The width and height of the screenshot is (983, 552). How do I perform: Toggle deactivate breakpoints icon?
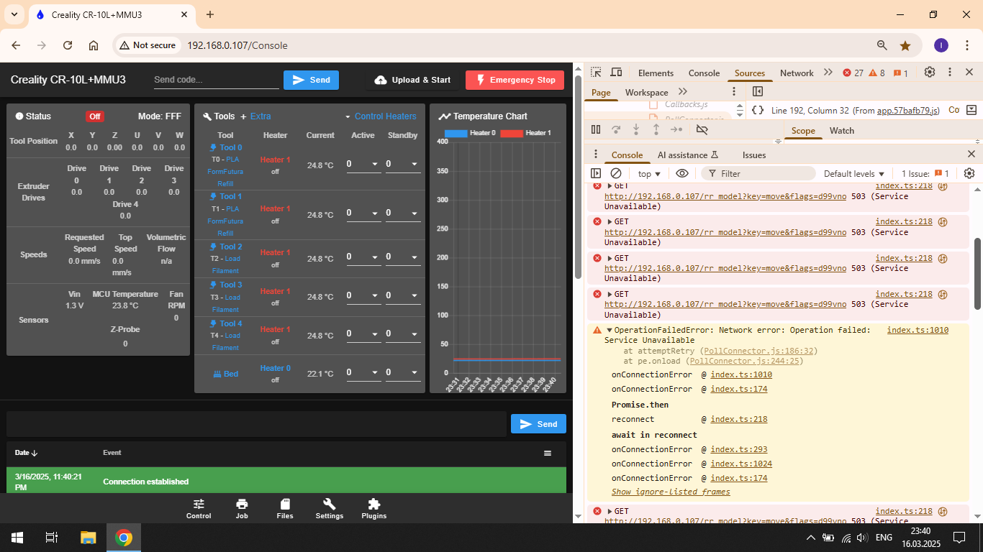[x=702, y=129]
